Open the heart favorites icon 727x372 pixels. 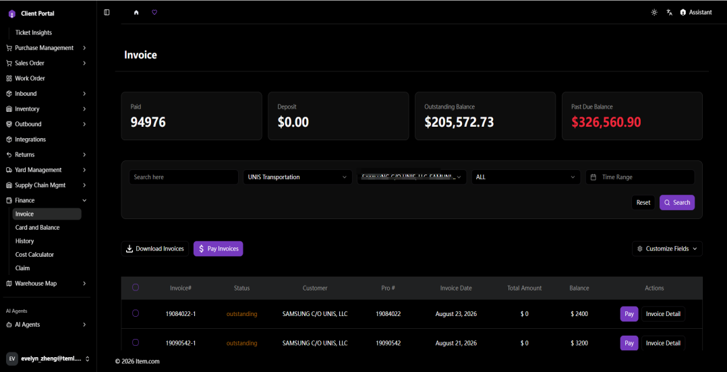click(x=154, y=13)
